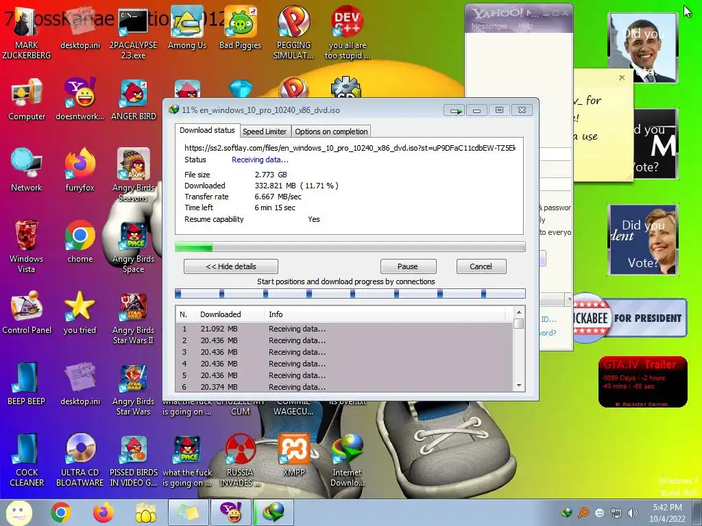The height and width of the screenshot is (526, 702).
Task: Click the Huckabee FOR PRESIDENT gadget
Action: point(630,318)
